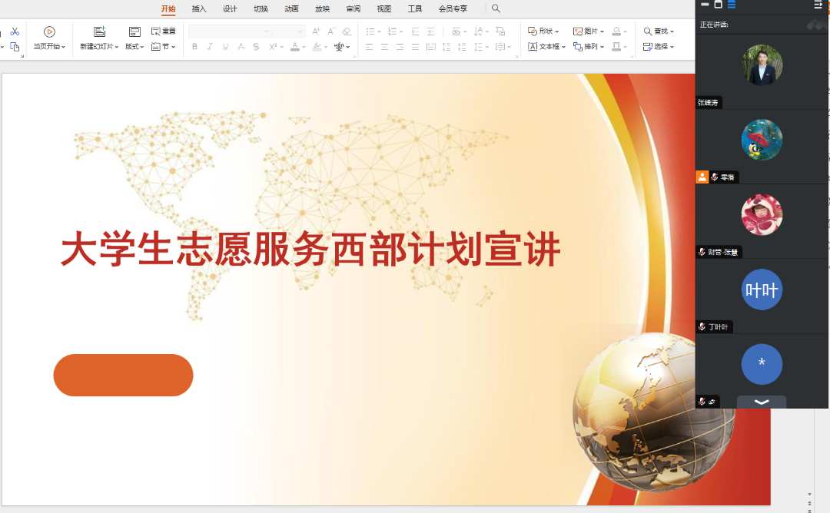Toggle bold formatting
The image size is (830, 513).
194,47
